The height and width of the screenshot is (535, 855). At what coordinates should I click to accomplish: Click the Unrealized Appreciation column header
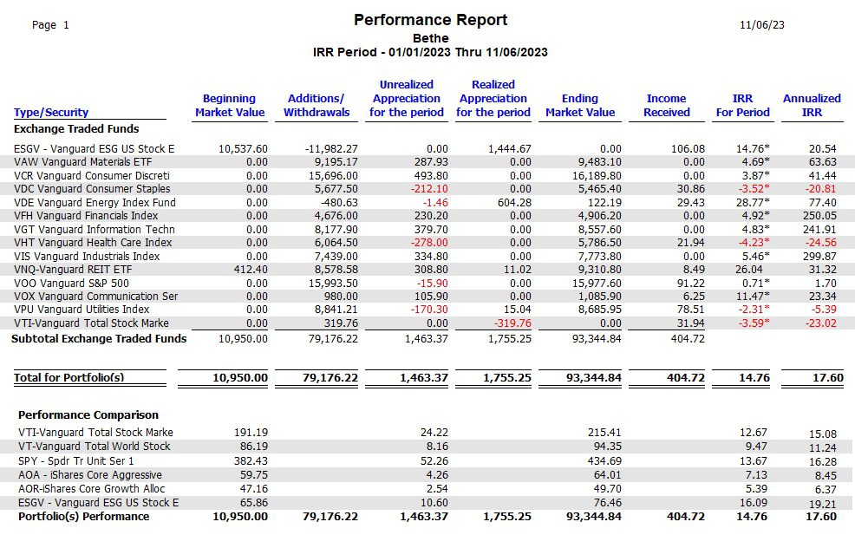click(406, 98)
